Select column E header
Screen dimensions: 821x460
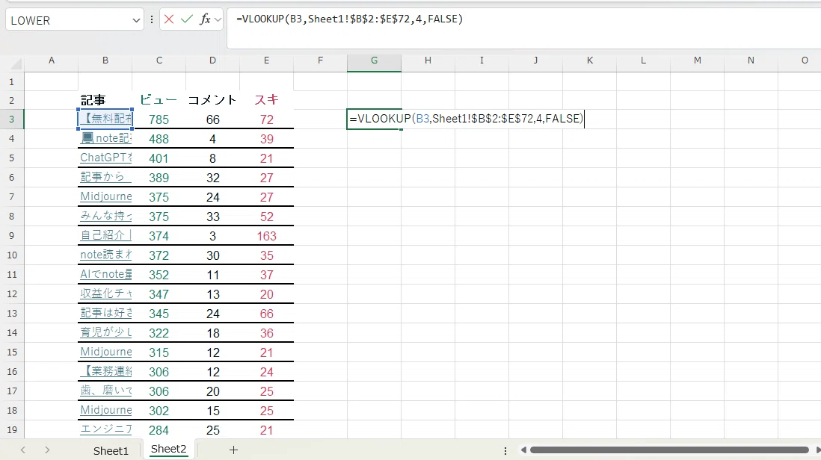click(x=266, y=60)
